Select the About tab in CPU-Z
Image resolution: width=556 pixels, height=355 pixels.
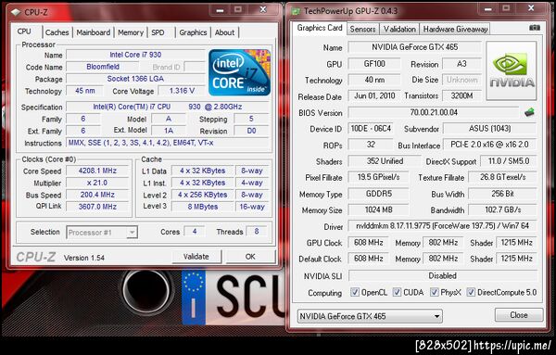225,32
